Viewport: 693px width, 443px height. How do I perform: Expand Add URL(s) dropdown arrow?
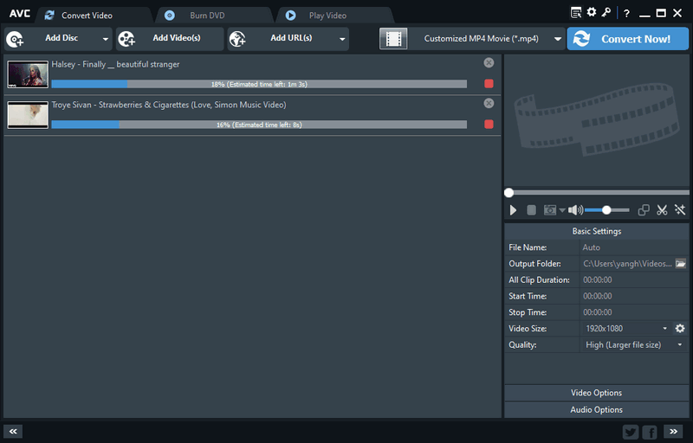click(342, 39)
